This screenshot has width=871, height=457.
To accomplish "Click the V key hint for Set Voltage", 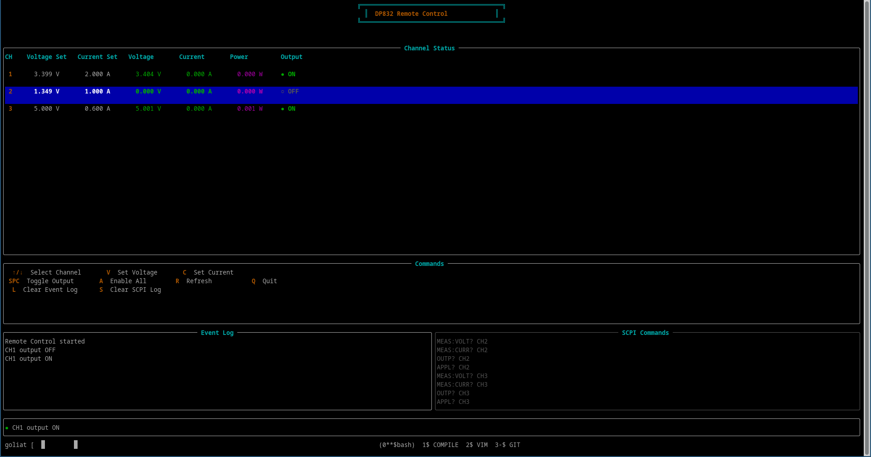I will click(x=108, y=273).
